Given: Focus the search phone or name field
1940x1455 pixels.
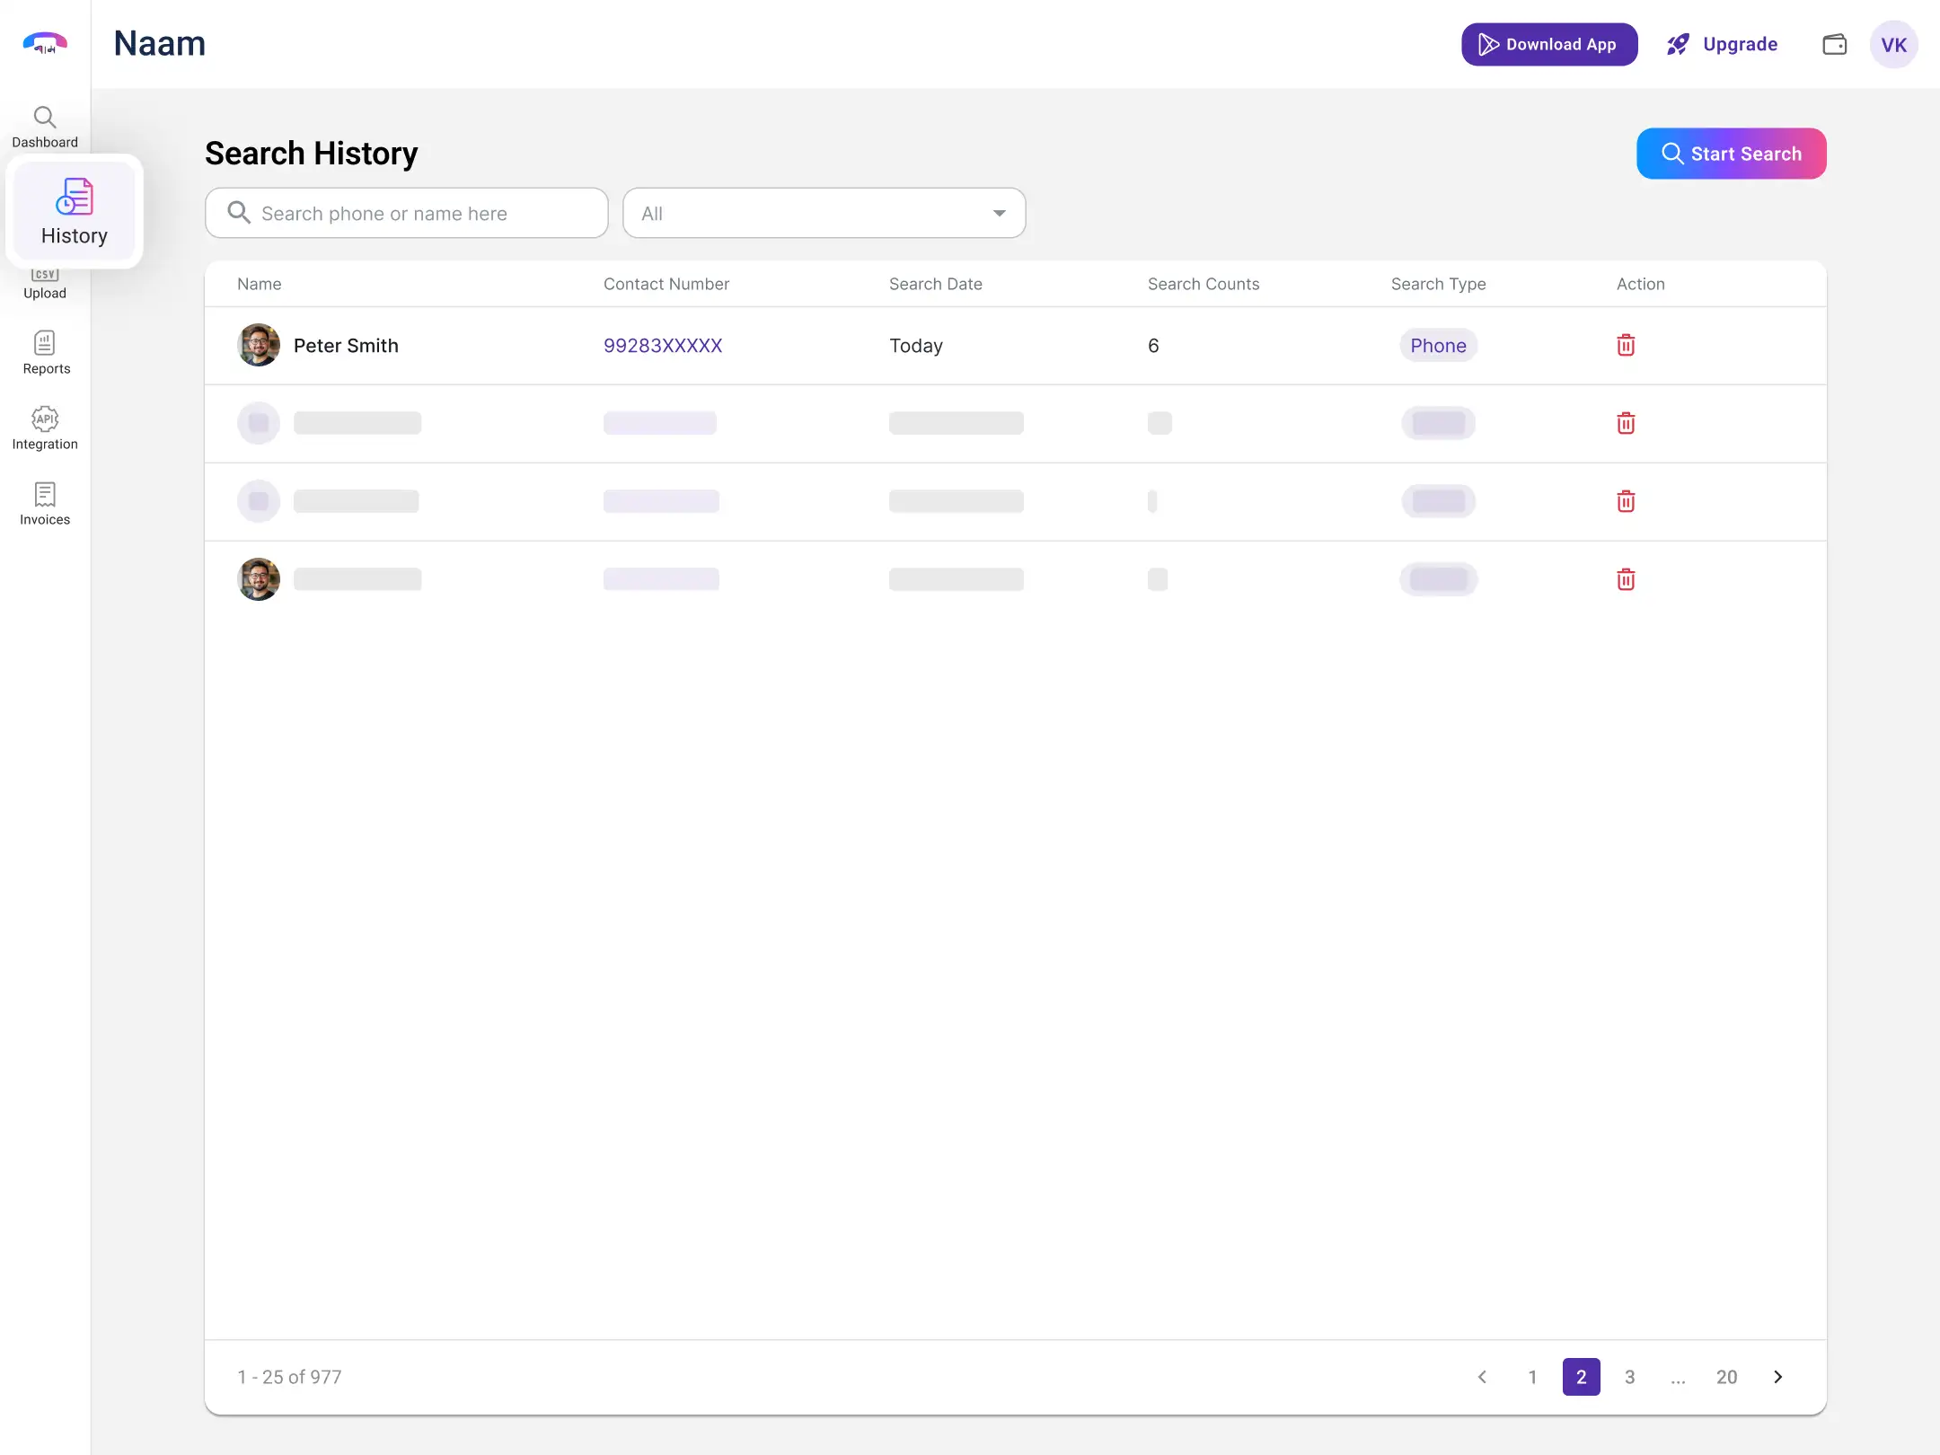Looking at the screenshot, I should 406,214.
